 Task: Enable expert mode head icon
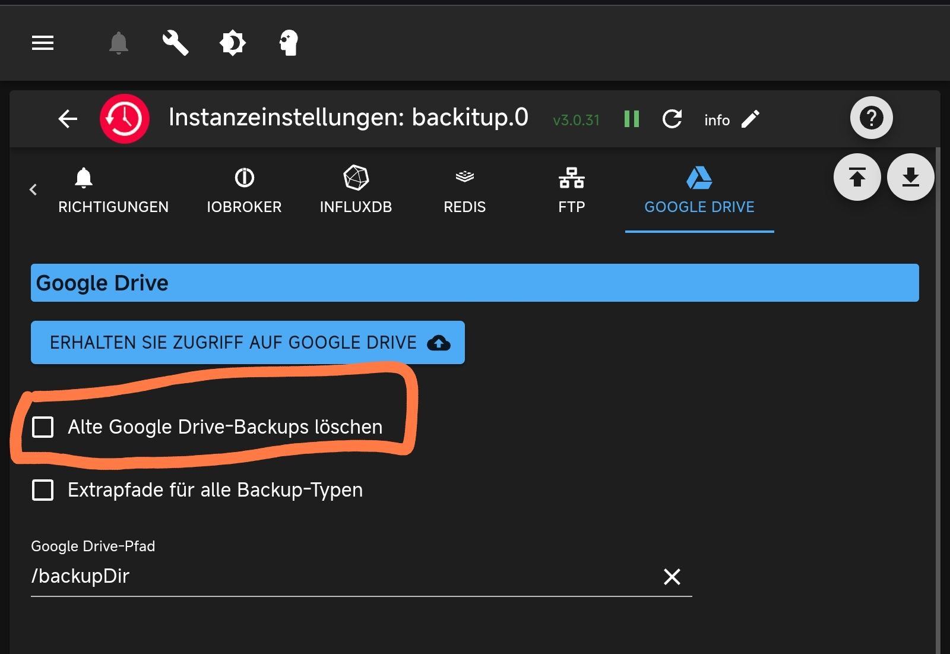289,43
